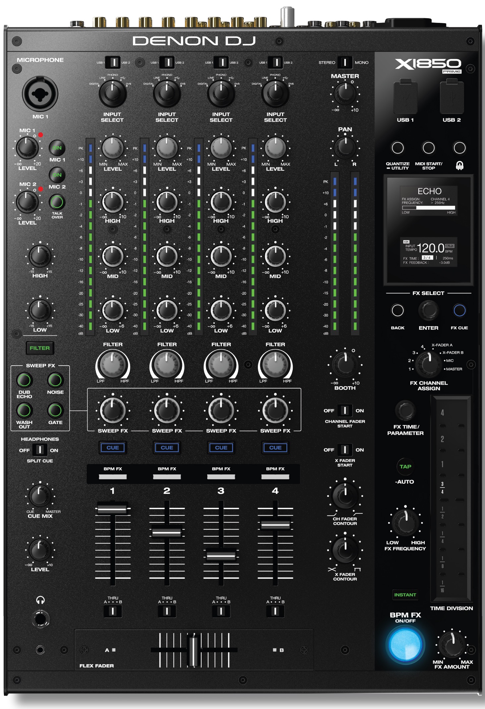Viewport: 485px width, 709px height.
Task: Click the FX Amount knob
Action: [x=452, y=645]
